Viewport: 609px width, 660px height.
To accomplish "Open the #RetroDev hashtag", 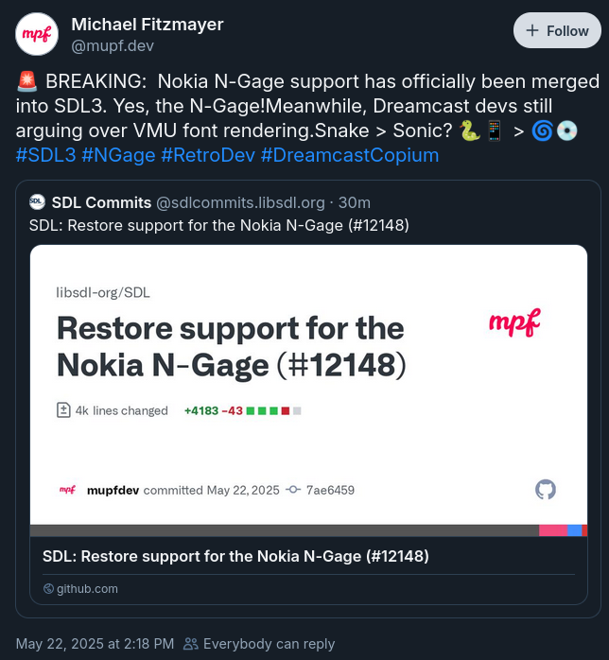I will 208,155.
